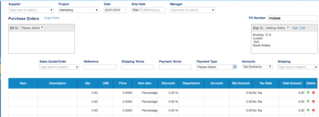Add a line after the third row

[308, 110]
